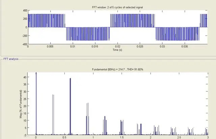Click the harmonic bars near 1.5
The image size is (216, 139).
(122, 128)
